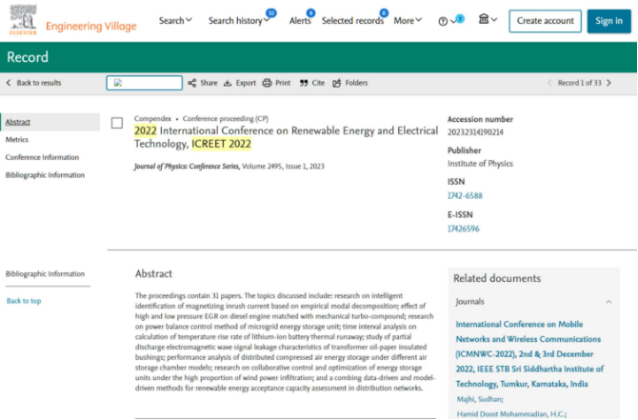Open the Alerts menu item
Image resolution: width=638 pixels, height=420 pixels.
300,20
